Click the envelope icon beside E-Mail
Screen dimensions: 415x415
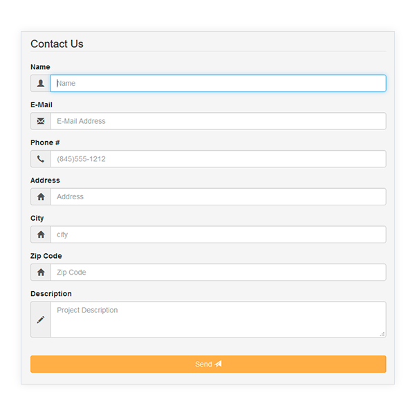click(x=41, y=121)
